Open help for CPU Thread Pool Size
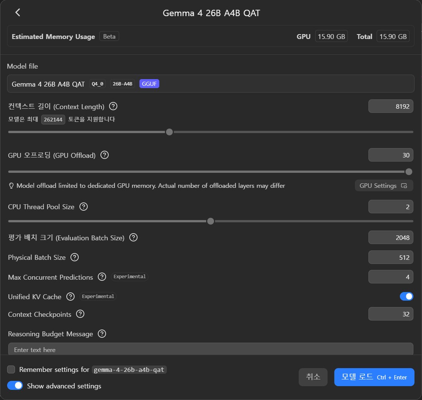Viewport: 422px width, 400px height. point(83,207)
